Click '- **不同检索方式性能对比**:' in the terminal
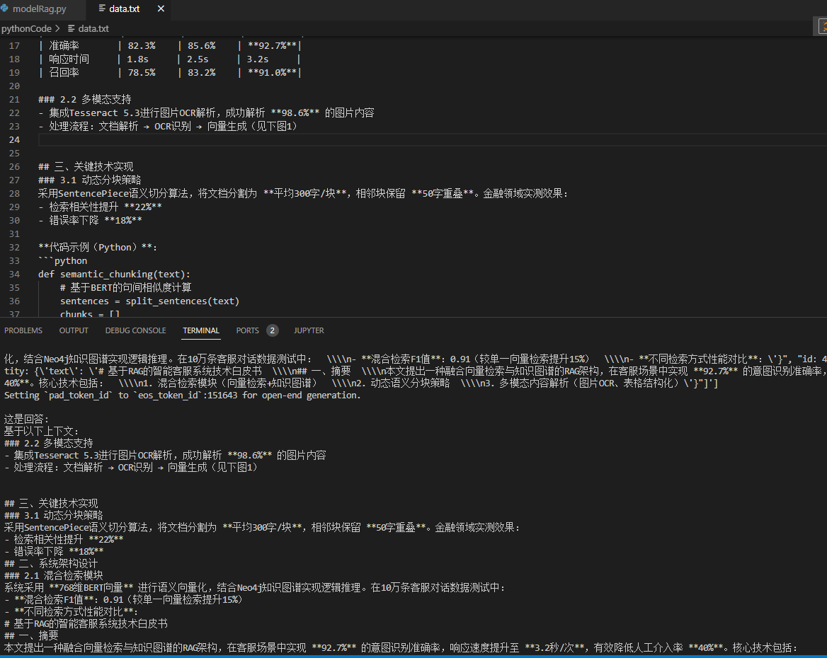Viewport: 827px width, 658px height. [72, 612]
